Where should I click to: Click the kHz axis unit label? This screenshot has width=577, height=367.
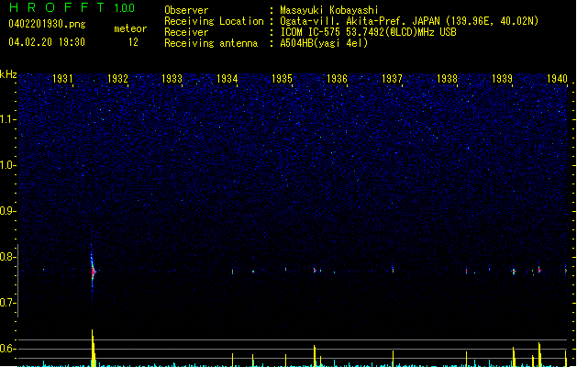[x=8, y=74]
